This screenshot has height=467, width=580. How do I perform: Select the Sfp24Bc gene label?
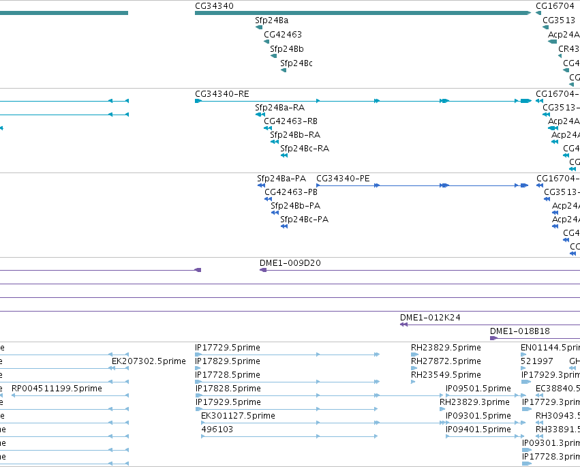[296, 63]
